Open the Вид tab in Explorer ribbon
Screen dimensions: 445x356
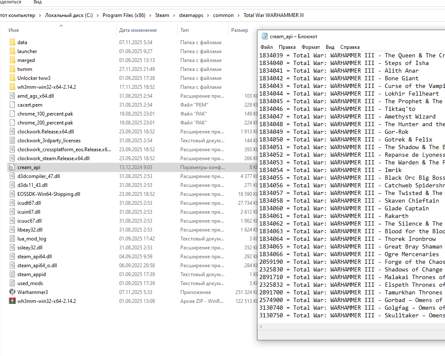37,2
